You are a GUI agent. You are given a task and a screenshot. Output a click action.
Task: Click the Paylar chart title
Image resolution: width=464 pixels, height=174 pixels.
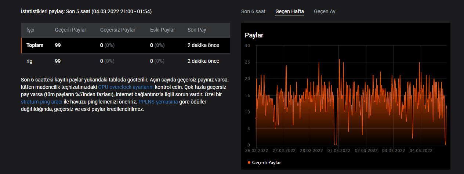coord(254,35)
